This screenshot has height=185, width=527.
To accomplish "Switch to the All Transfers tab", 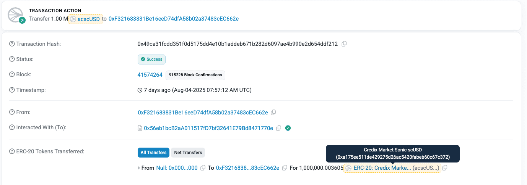I will (153, 153).
